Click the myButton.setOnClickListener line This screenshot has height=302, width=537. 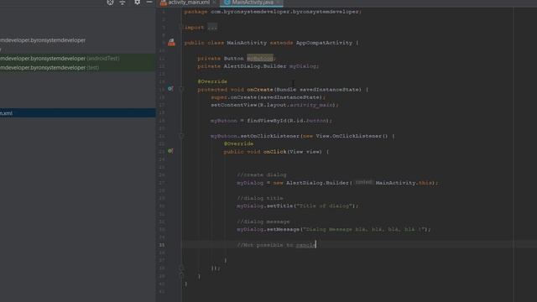click(x=302, y=136)
